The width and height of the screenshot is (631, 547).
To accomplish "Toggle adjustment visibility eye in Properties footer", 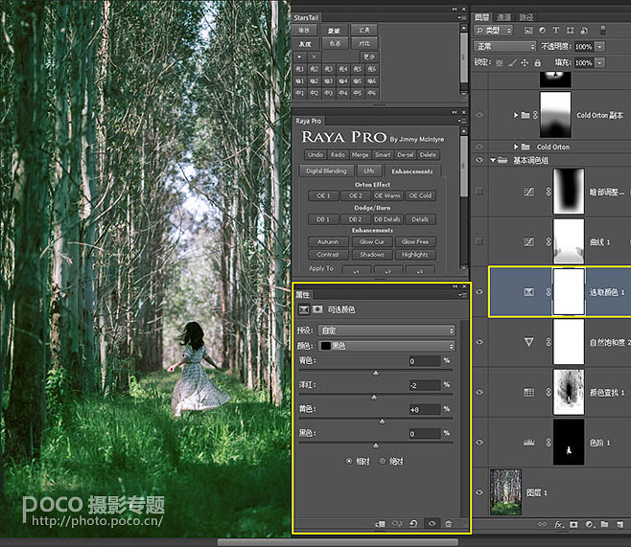I will click(432, 523).
